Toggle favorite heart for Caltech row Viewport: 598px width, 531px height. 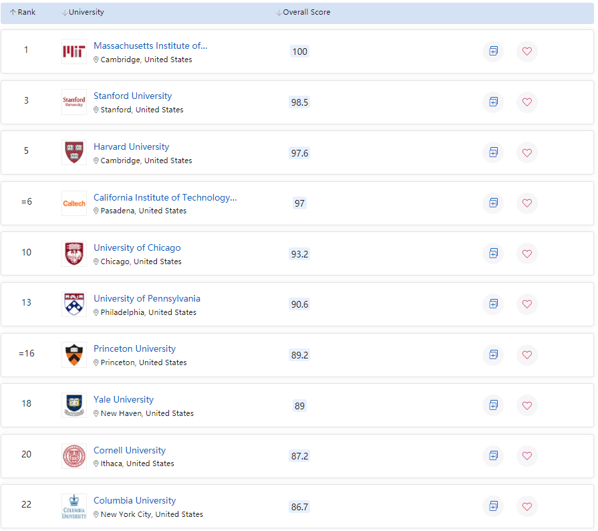tap(527, 203)
